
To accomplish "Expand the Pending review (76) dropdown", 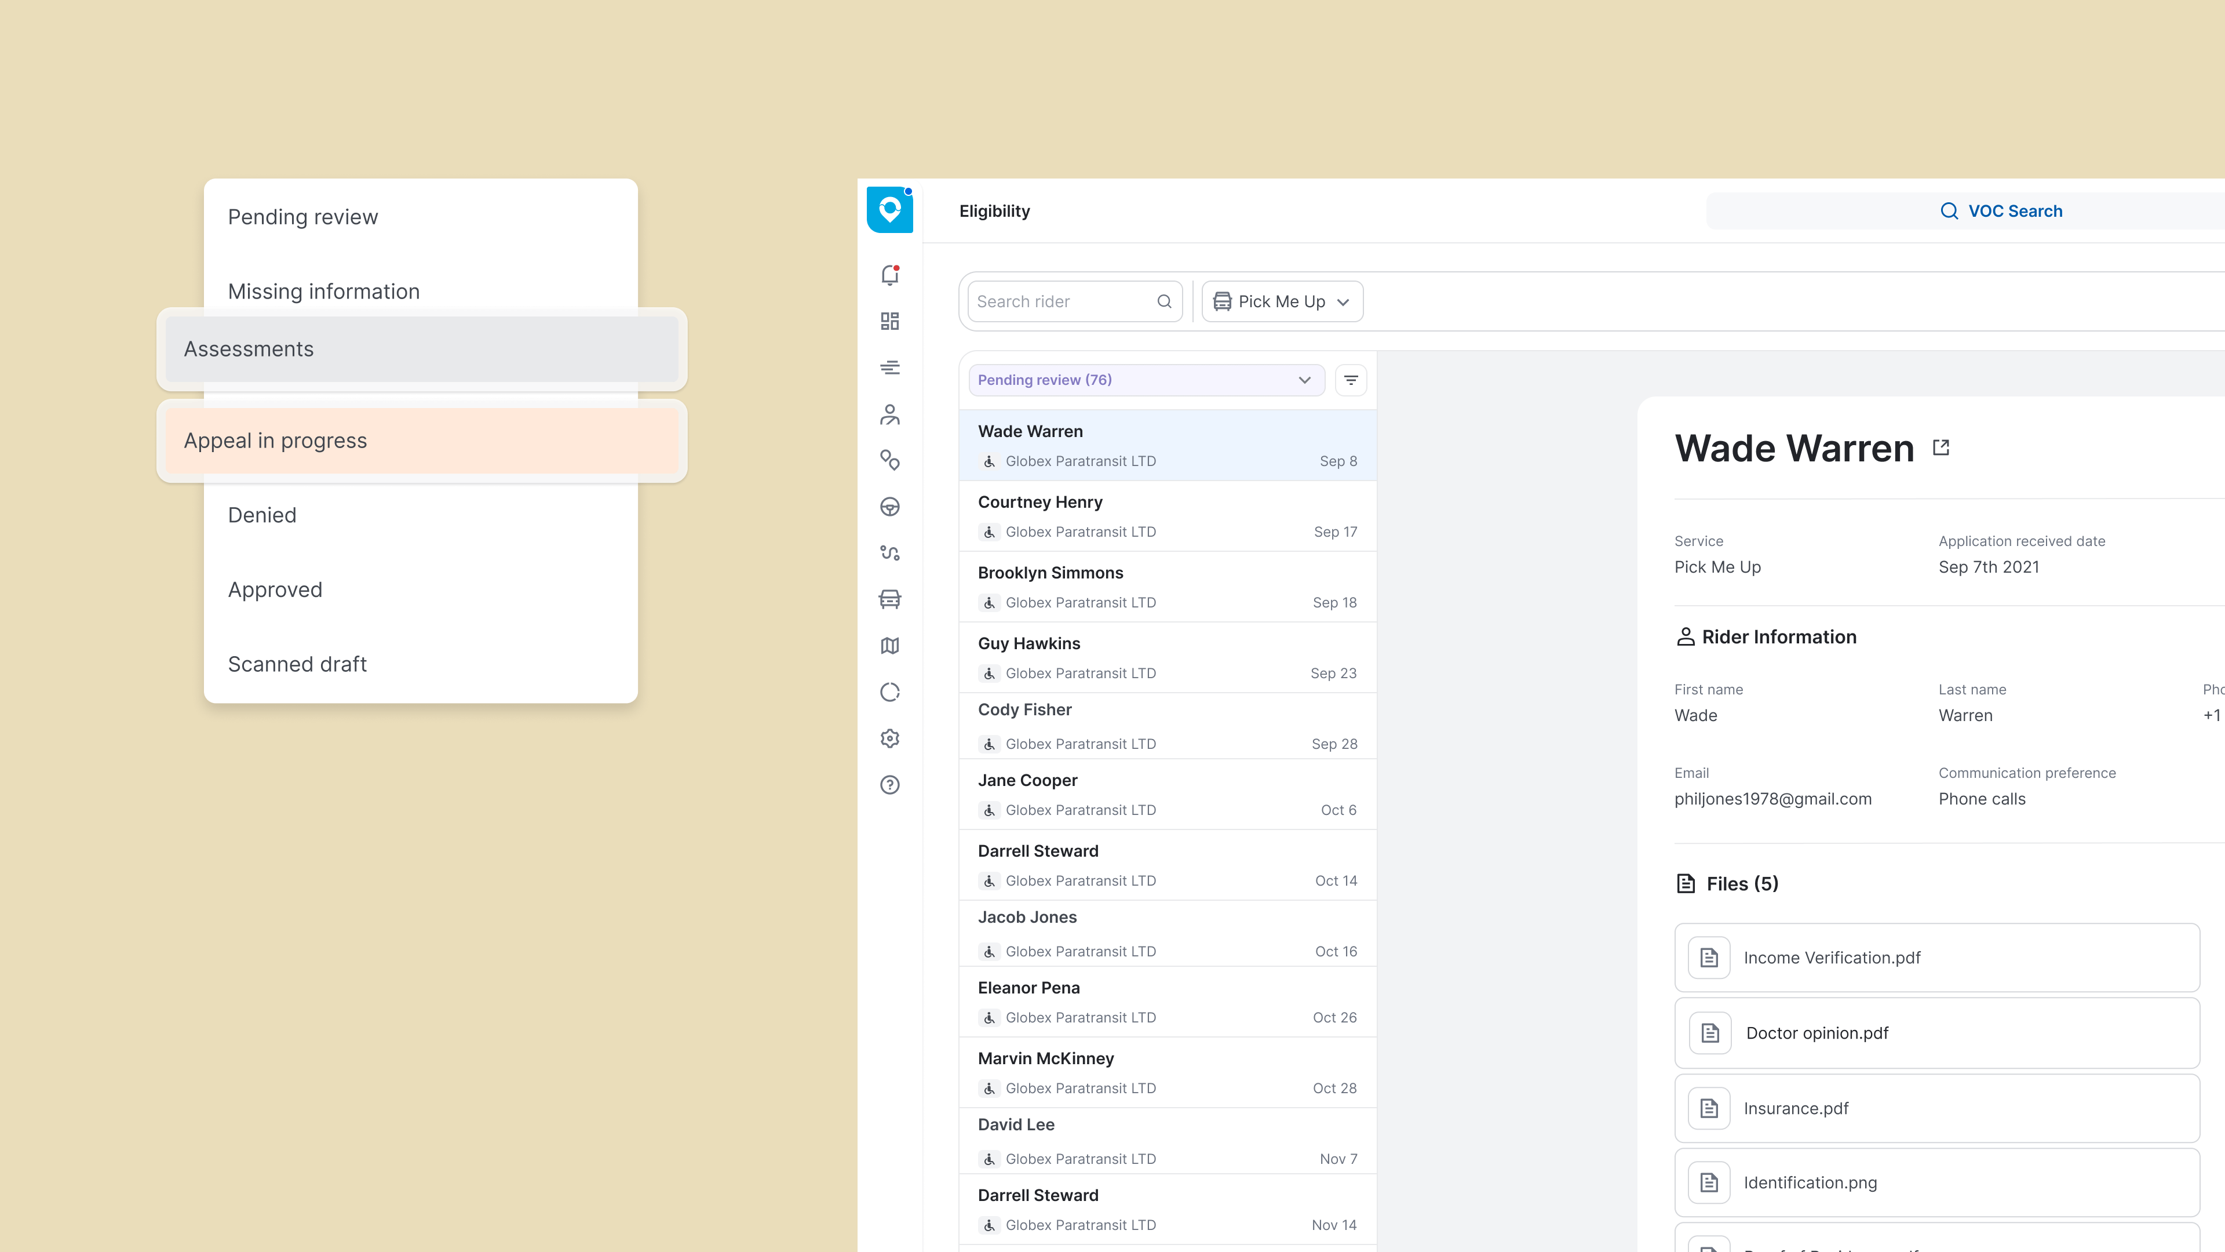I will click(x=1146, y=380).
